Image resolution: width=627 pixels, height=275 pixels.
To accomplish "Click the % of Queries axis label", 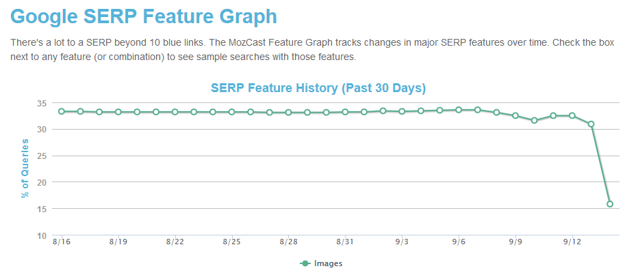I will point(25,168).
